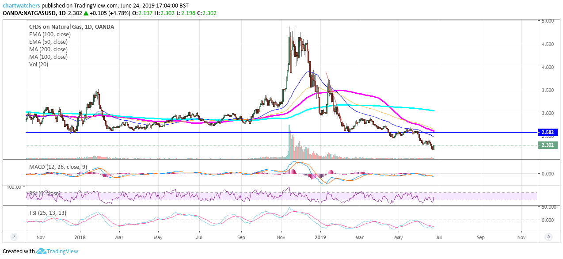Select the TSI (25, 13, 13) pane label

point(48,213)
